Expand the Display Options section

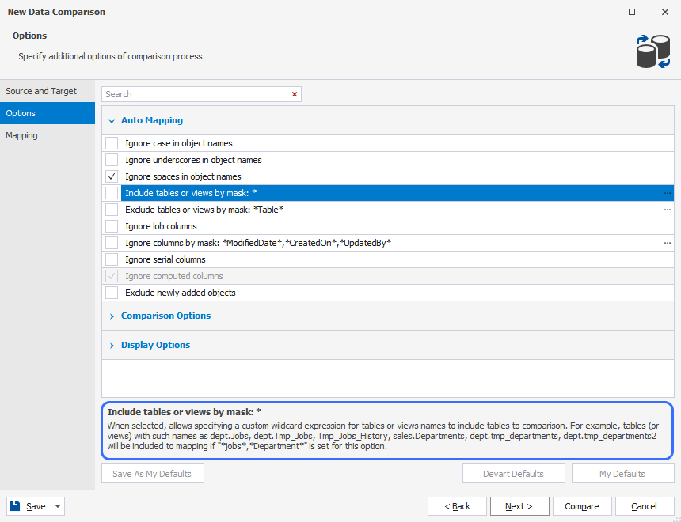(x=112, y=345)
